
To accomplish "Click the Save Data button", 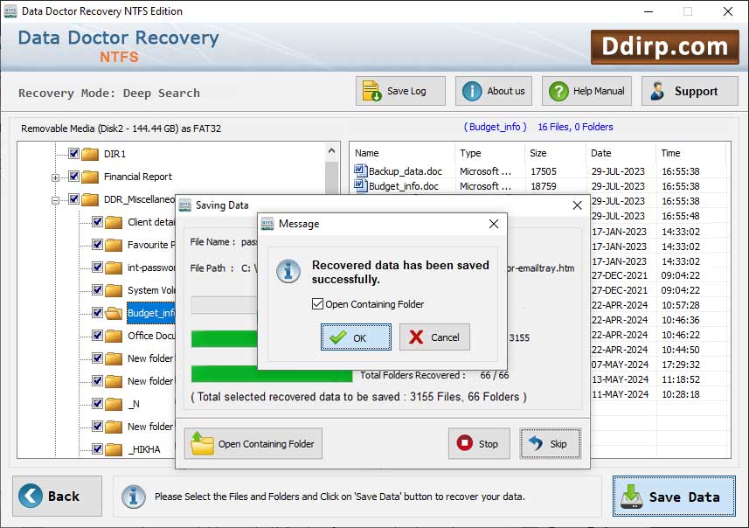I will click(674, 496).
